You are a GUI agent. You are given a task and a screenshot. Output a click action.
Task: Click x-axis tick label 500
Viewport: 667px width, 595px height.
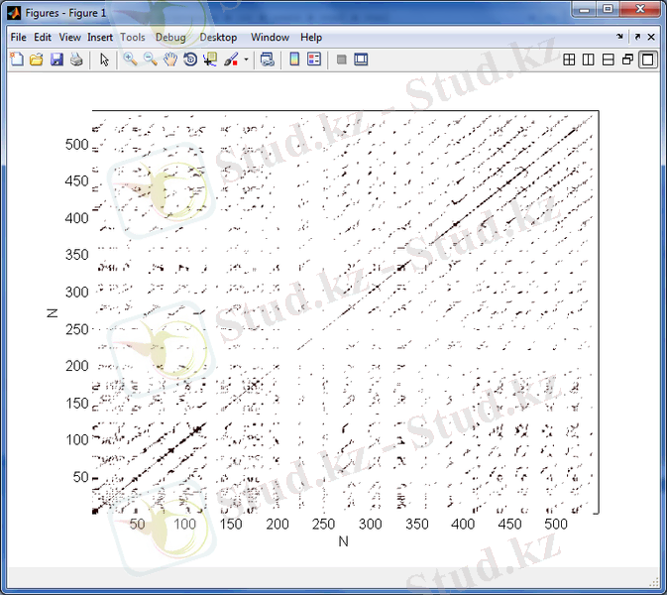click(x=556, y=524)
